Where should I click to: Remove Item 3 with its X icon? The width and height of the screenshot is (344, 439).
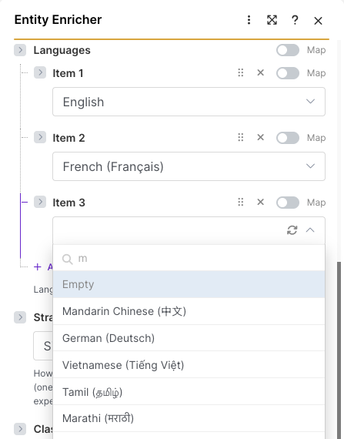[x=260, y=202]
